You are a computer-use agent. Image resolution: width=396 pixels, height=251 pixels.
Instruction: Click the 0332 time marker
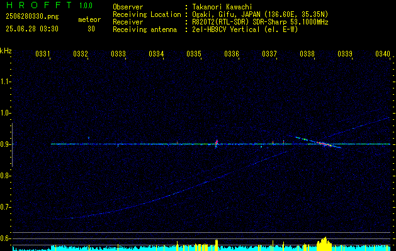click(81, 54)
